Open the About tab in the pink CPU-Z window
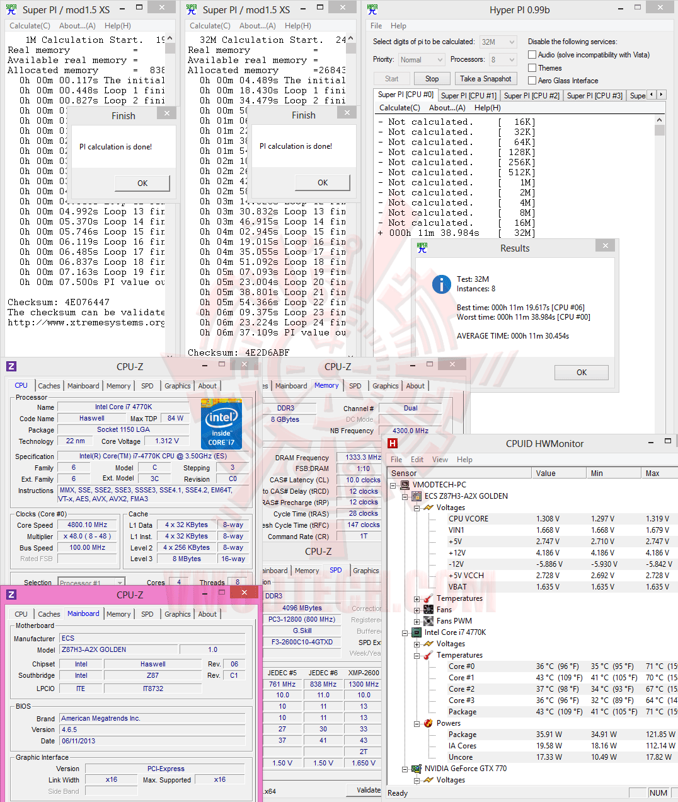Image resolution: width=678 pixels, height=802 pixels. (x=207, y=614)
